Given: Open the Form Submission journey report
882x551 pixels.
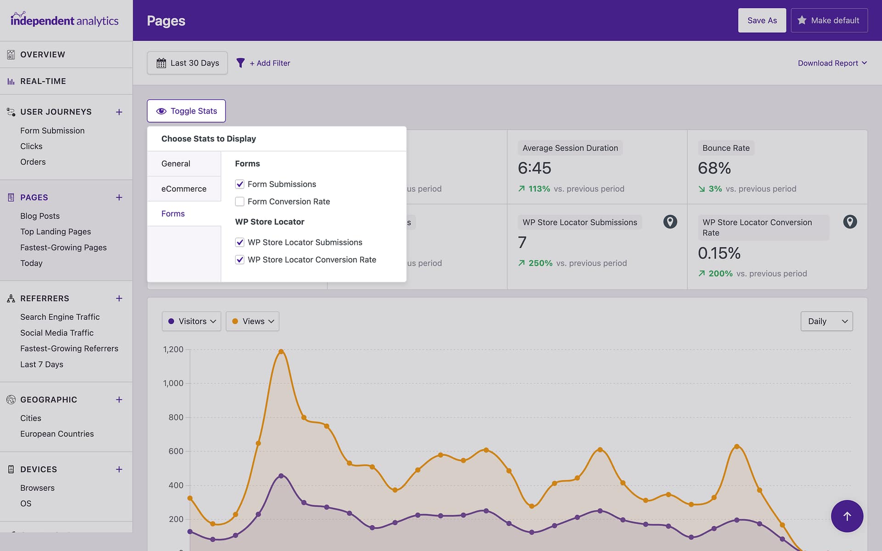Looking at the screenshot, I should click(x=52, y=131).
